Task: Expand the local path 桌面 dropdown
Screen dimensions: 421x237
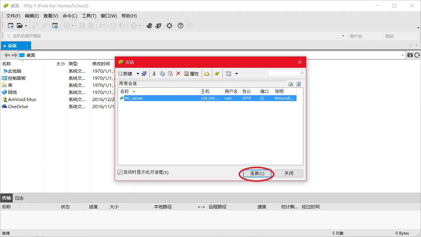Action: [x=403, y=55]
